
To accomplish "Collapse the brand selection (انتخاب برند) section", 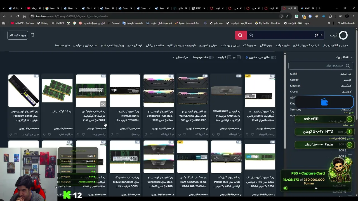I will coord(344,57).
